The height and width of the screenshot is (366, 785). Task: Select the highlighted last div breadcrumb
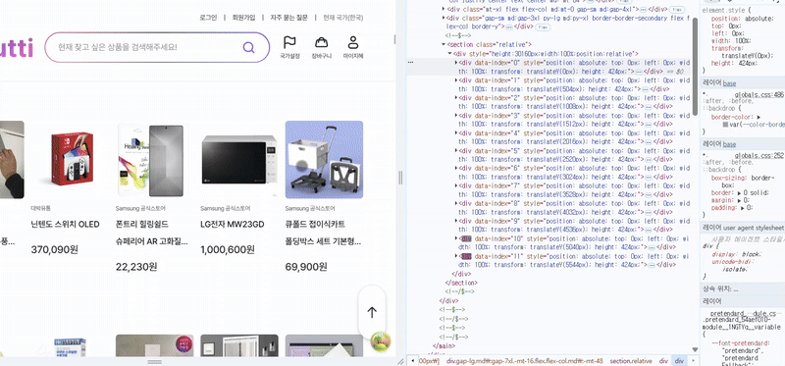pyautogui.click(x=679, y=361)
